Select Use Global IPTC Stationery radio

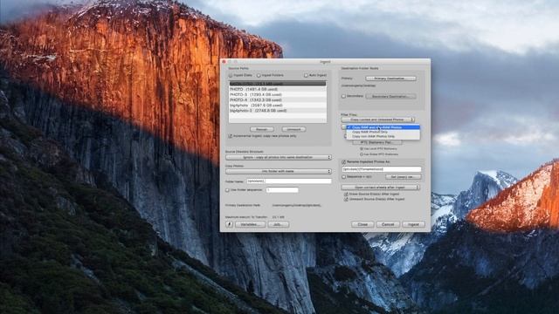pos(362,154)
